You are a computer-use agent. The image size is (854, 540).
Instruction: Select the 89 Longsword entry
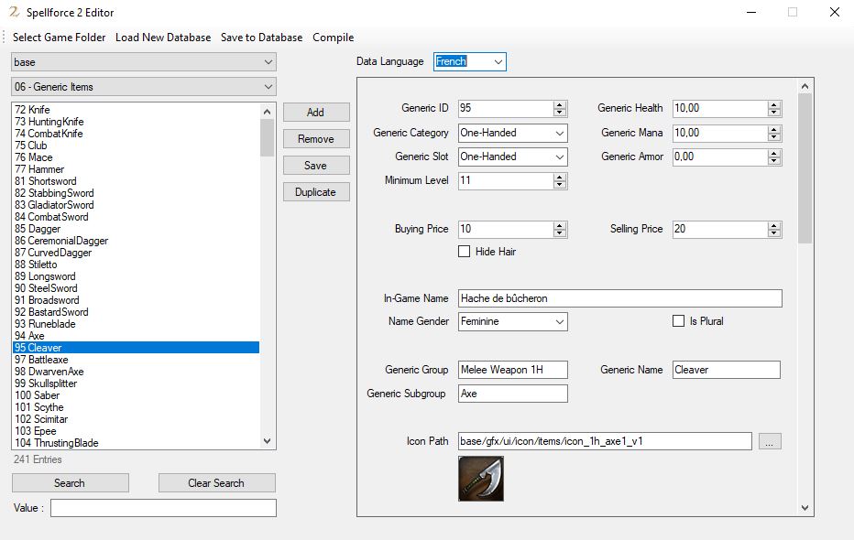point(137,276)
